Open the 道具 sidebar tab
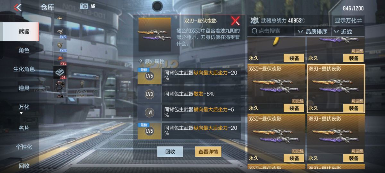 tap(24, 88)
